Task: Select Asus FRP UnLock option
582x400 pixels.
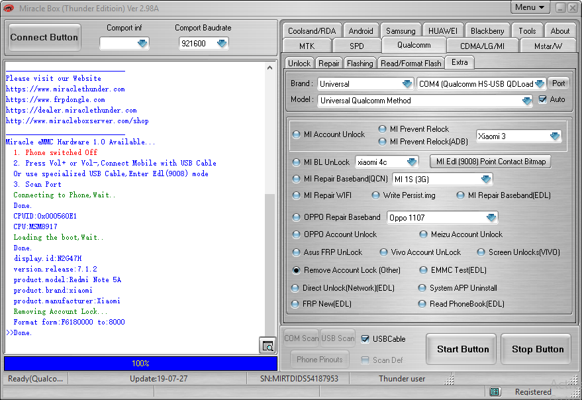Action: pos(296,252)
